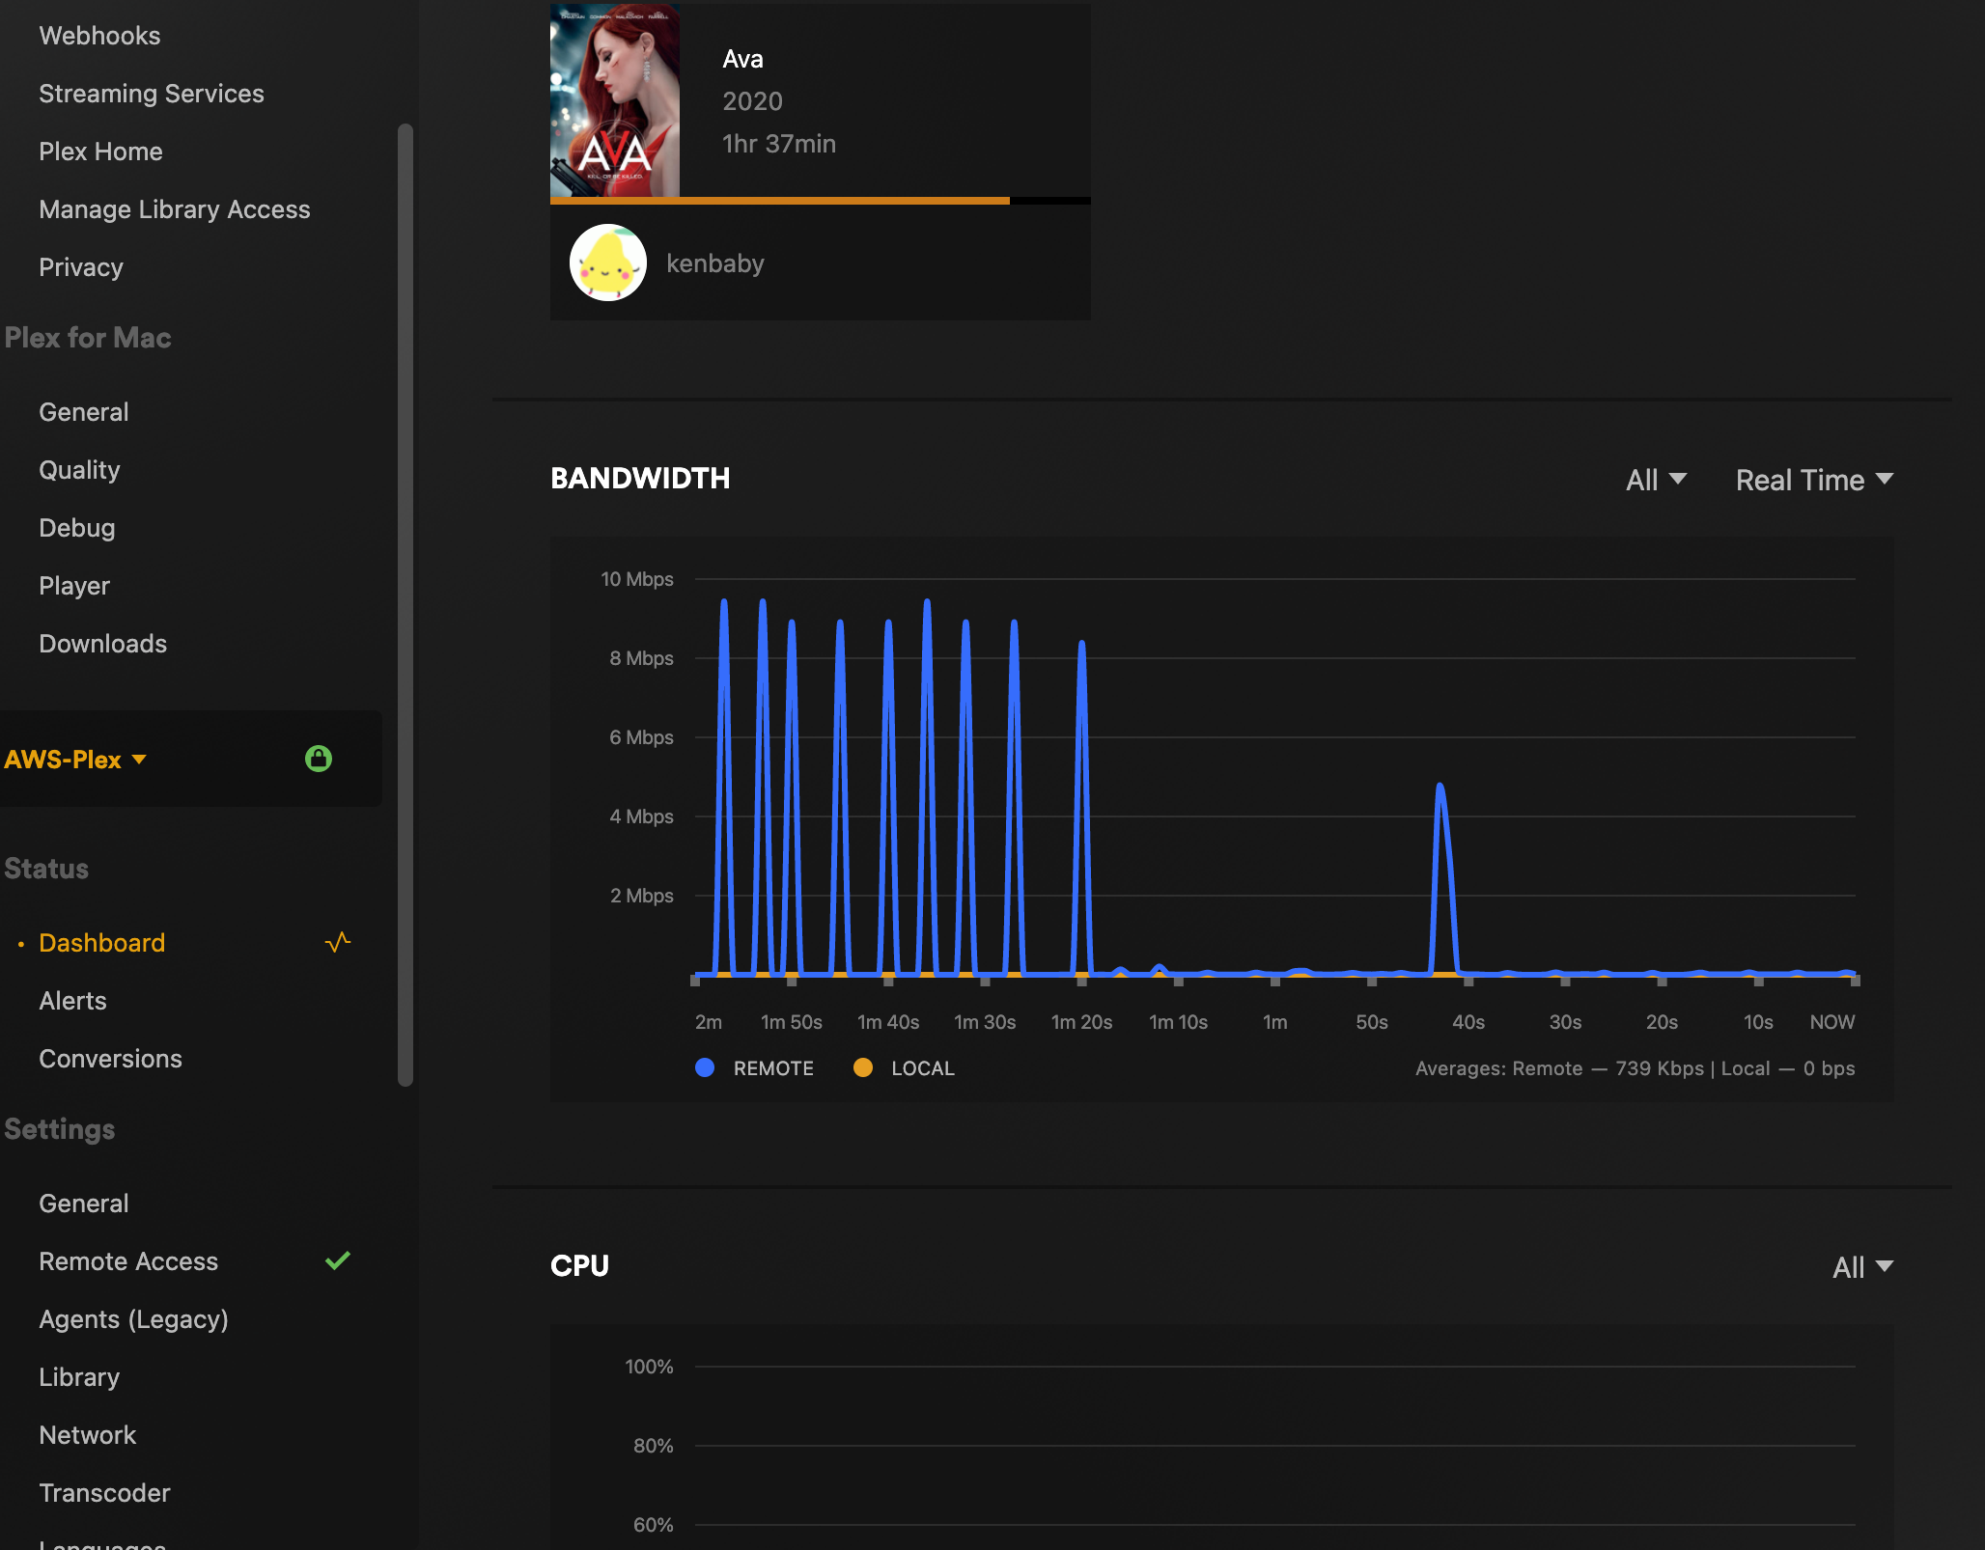Toggle the LOCAL series legend dot
This screenshot has width=1985, height=1550.
point(863,1067)
